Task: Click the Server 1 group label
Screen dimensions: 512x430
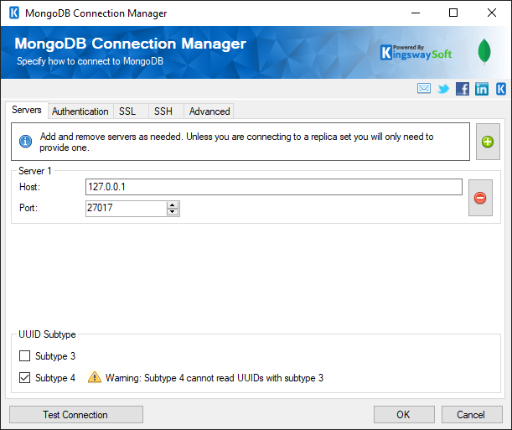Action: [35, 171]
